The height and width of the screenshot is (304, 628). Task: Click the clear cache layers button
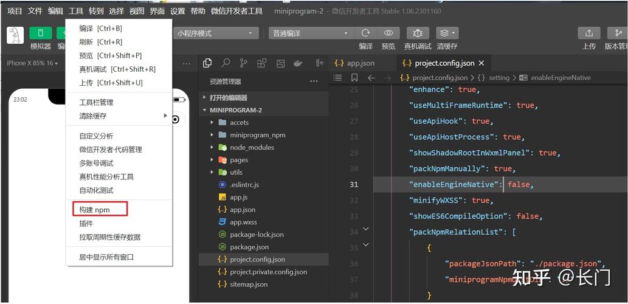[447, 33]
